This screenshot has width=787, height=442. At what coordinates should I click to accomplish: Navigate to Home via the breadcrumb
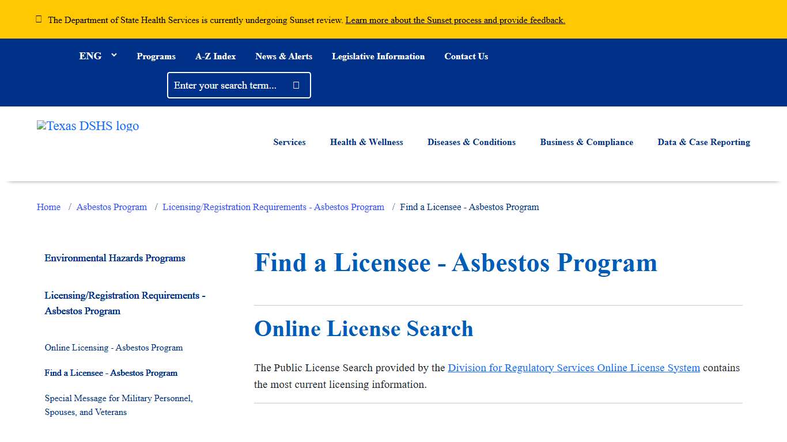(x=48, y=207)
